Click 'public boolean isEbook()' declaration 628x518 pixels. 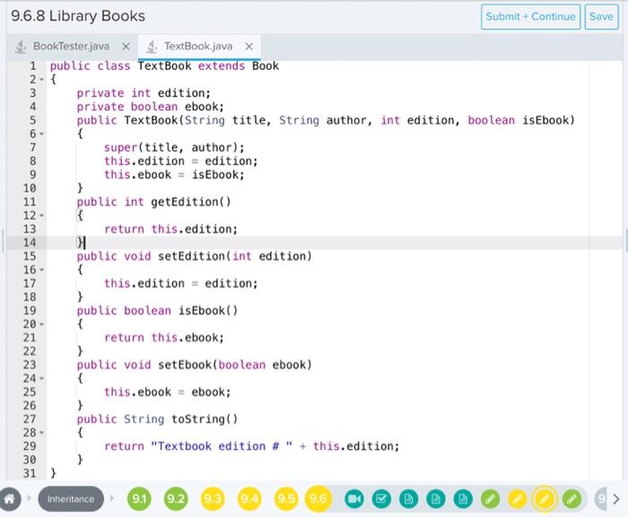(x=157, y=311)
